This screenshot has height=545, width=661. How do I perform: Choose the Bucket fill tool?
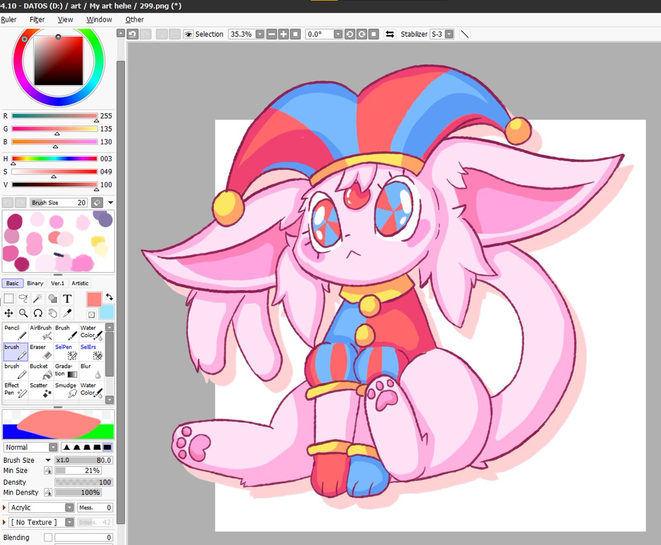pos(41,371)
